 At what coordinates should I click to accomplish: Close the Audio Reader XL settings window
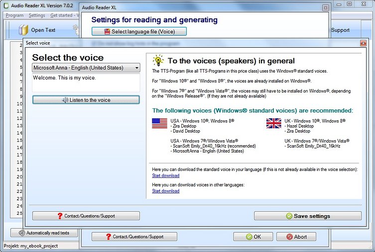pos(326,8)
